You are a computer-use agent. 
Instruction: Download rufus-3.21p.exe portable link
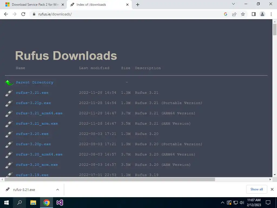coord(33,103)
